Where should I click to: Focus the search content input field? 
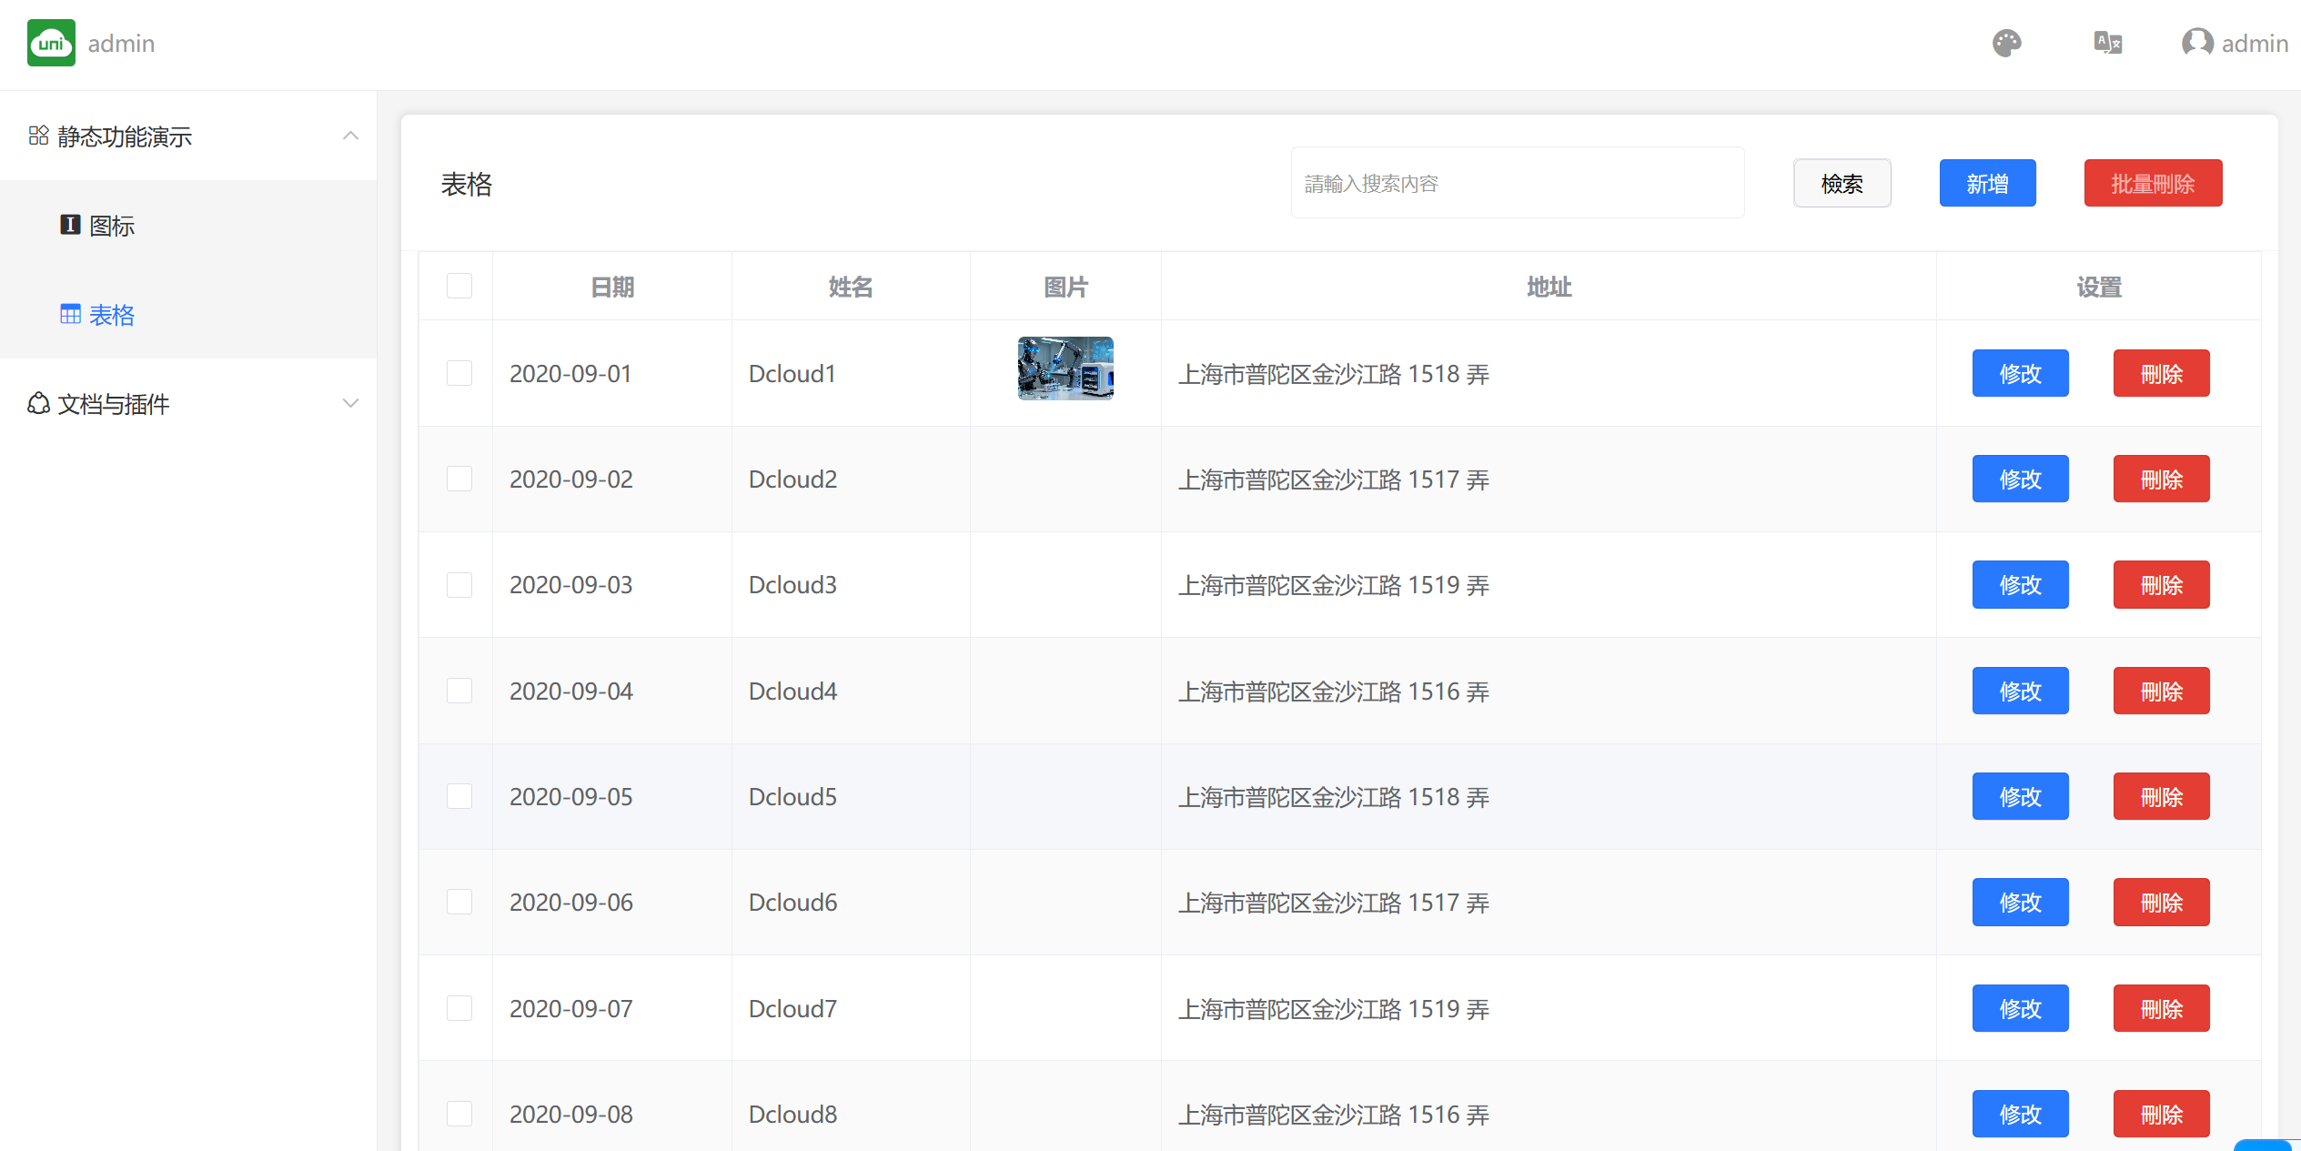click(1517, 183)
